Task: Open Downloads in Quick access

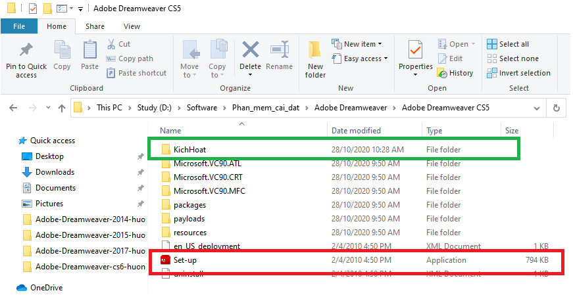Action: point(55,172)
